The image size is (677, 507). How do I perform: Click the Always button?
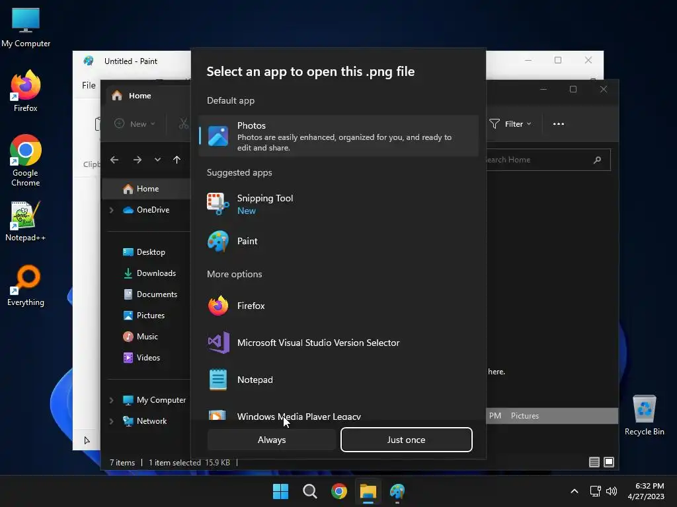(x=272, y=440)
